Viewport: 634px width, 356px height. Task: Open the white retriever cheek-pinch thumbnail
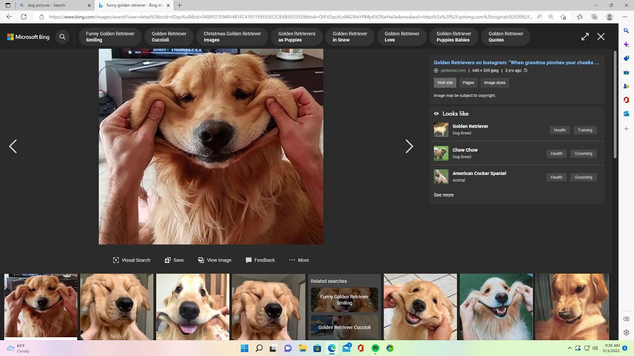(496, 307)
